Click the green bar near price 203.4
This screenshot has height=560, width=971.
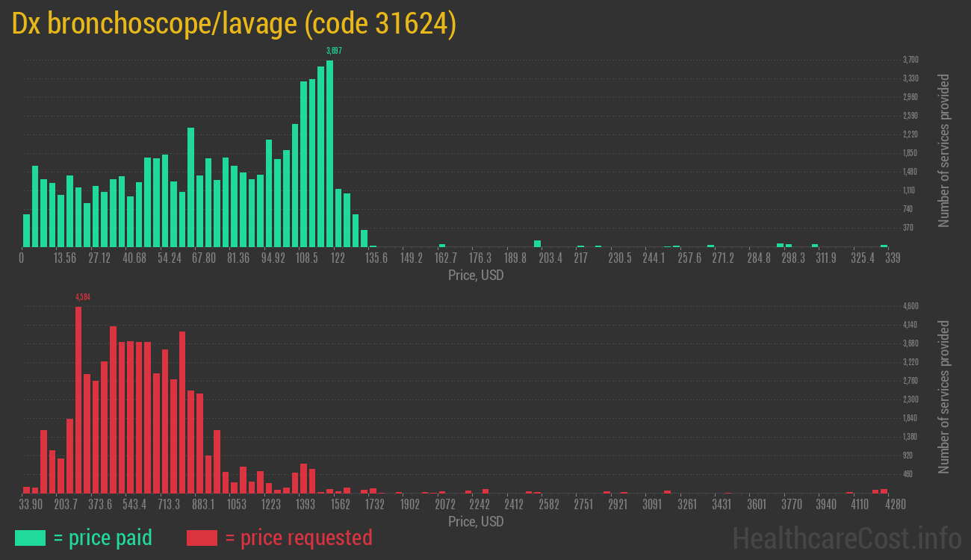point(537,243)
